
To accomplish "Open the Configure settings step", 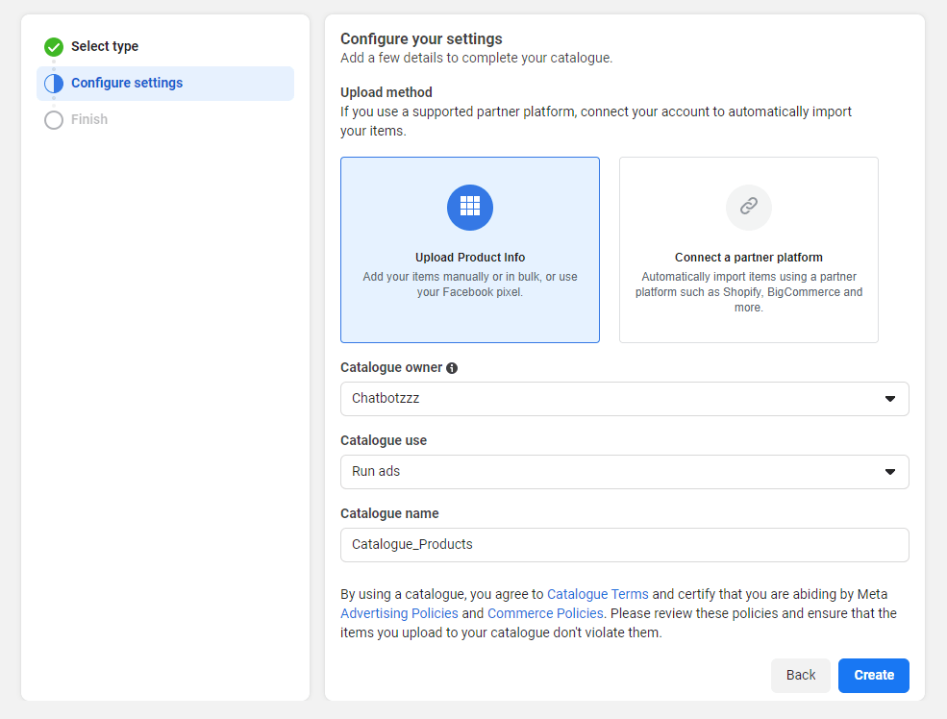I will pyautogui.click(x=127, y=84).
